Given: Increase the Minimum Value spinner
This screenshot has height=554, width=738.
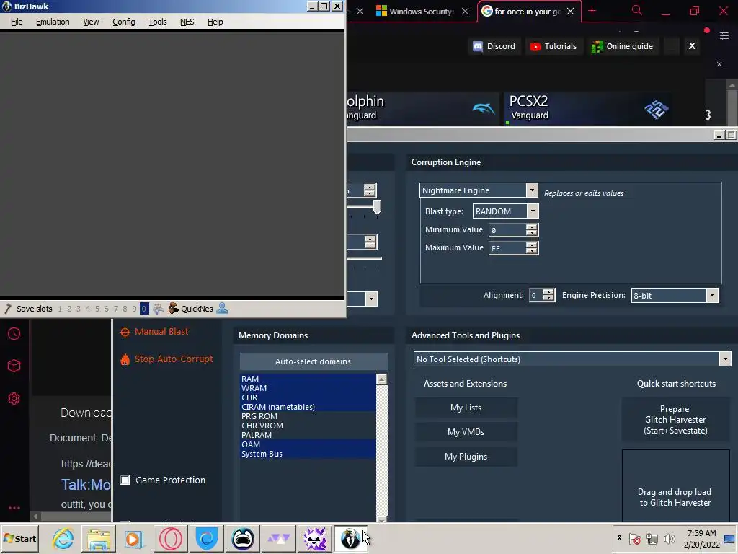Looking at the screenshot, I should pos(531,227).
